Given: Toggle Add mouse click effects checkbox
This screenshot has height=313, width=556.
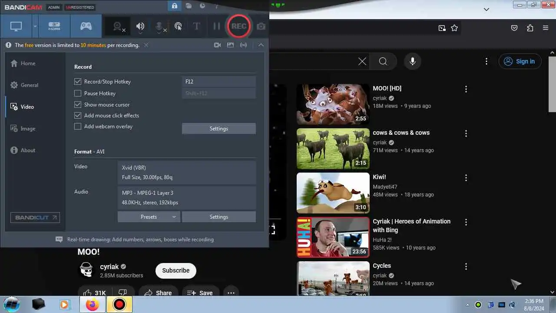Looking at the screenshot, I should 78,116.
